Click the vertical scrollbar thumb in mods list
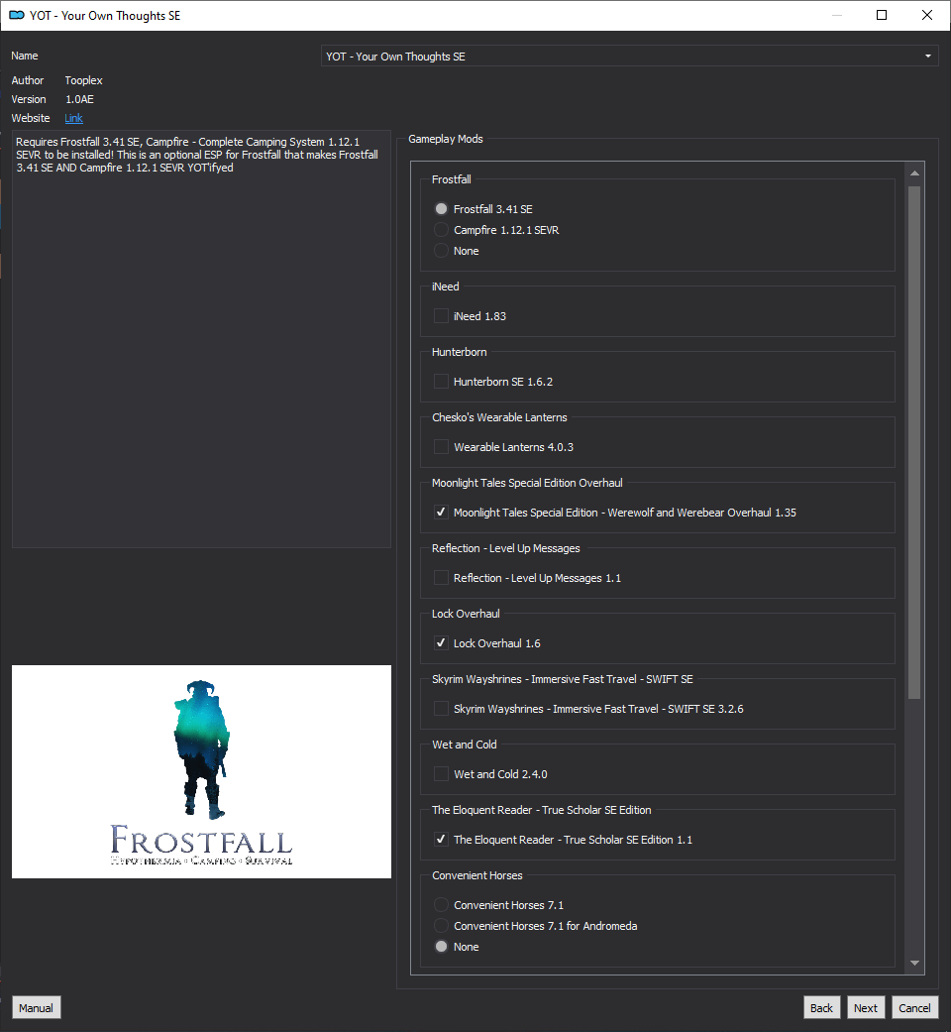This screenshot has width=951, height=1032. (x=914, y=442)
